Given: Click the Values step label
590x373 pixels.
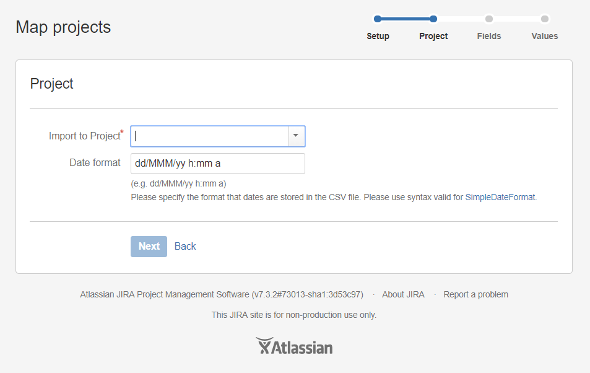Looking at the screenshot, I should (545, 36).
